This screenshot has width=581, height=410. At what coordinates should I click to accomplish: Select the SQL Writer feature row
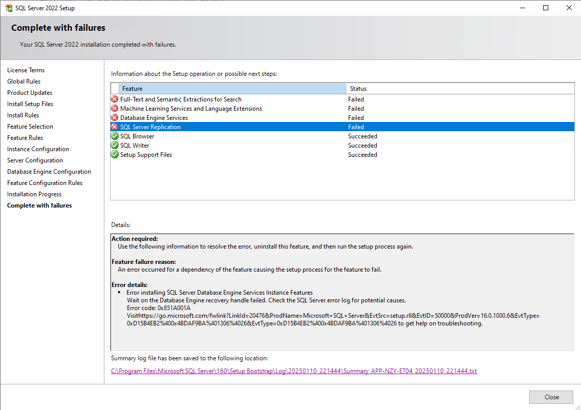click(342, 146)
